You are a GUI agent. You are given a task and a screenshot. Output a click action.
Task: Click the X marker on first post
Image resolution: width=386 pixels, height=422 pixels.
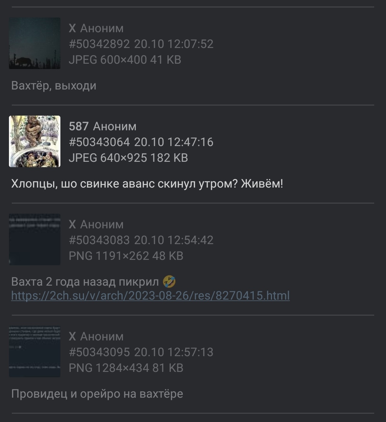pos(72,28)
